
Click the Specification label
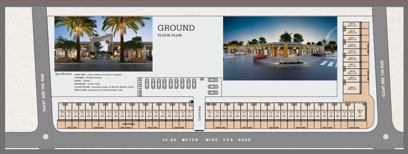click(63, 74)
